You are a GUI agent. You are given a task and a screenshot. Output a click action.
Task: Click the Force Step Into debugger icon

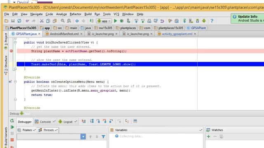(104, 121)
